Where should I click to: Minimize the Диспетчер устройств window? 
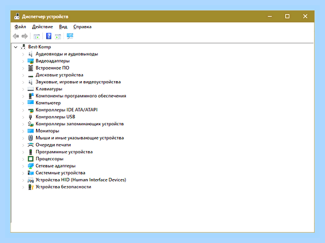[x=269, y=16]
